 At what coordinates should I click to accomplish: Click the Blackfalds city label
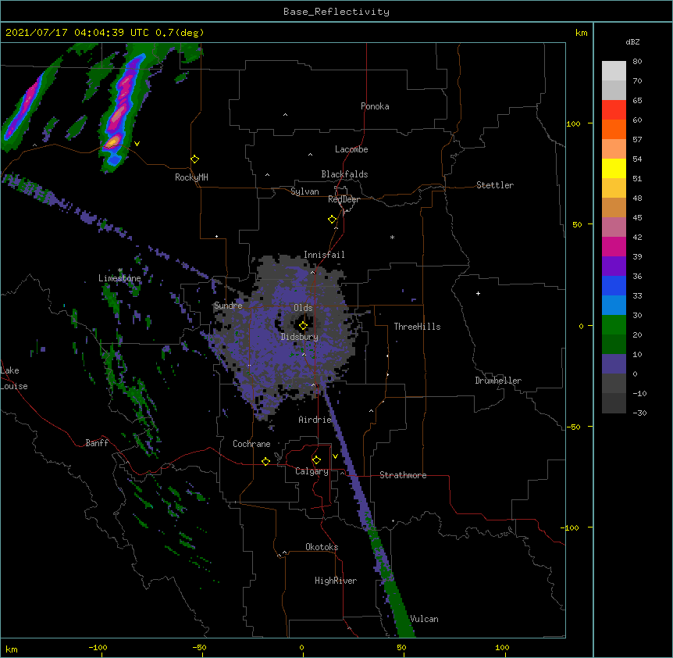tap(344, 174)
